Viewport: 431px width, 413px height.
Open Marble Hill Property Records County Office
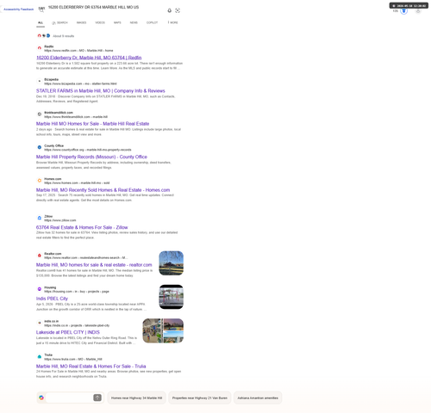click(91, 157)
